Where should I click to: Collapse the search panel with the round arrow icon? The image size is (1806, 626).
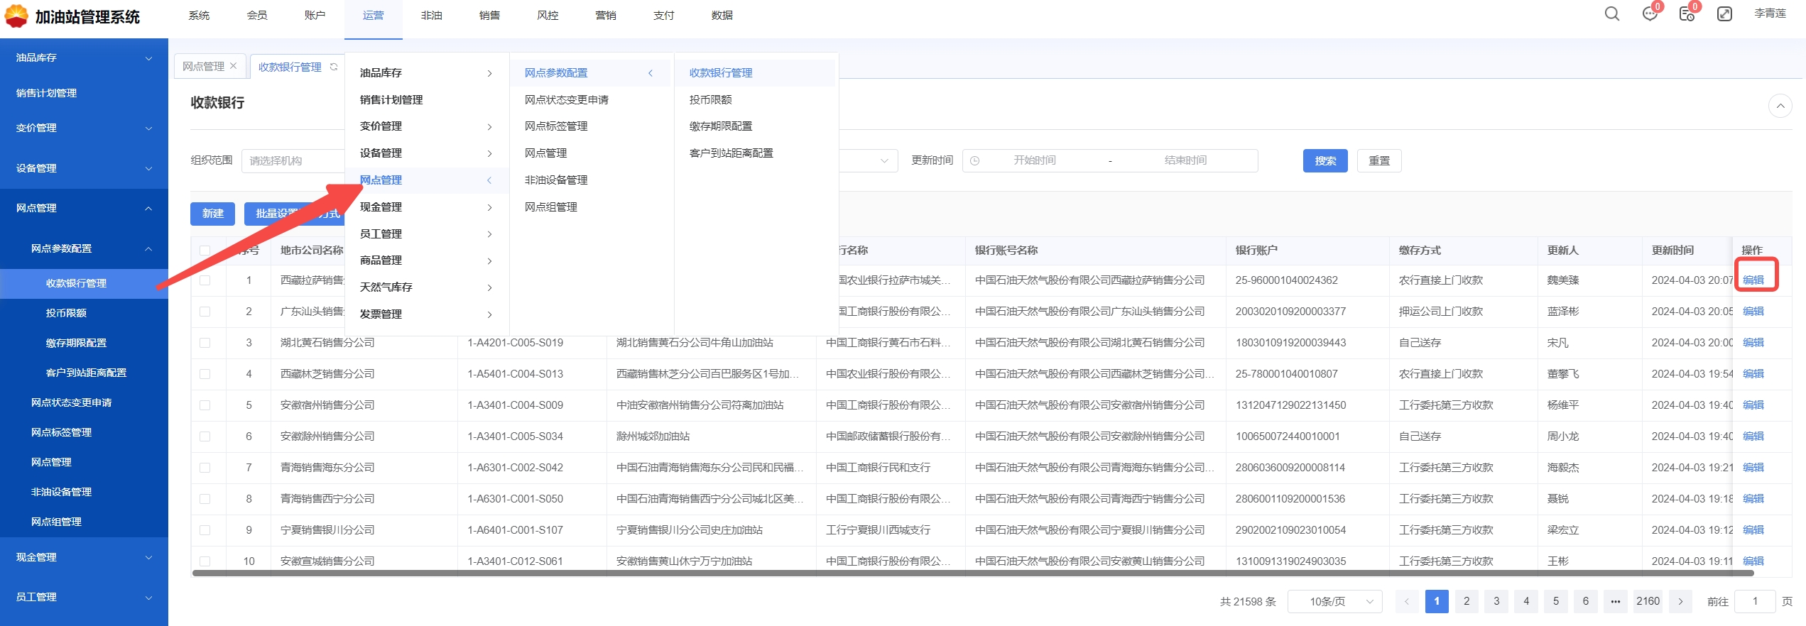(x=1780, y=106)
